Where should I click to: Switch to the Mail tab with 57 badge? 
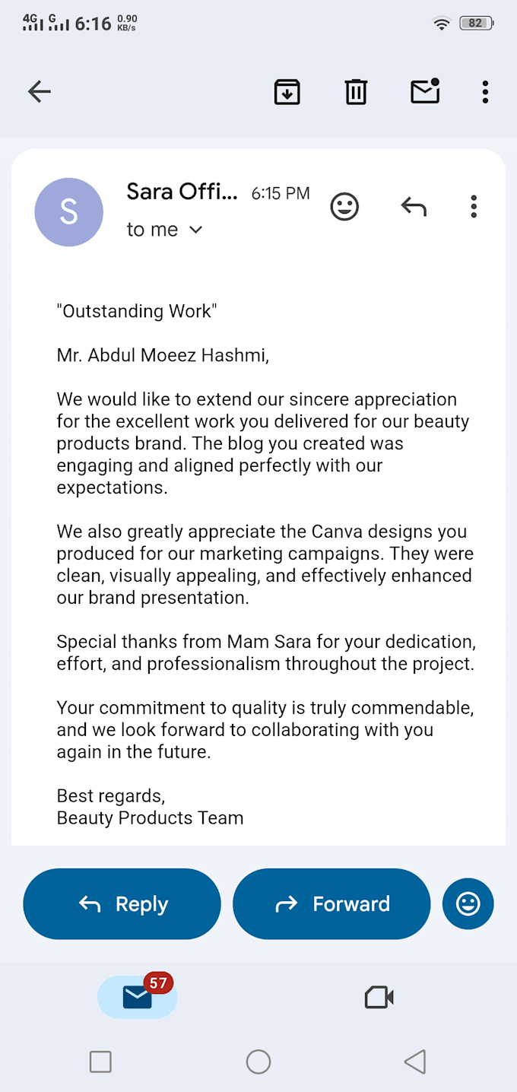coord(138,996)
